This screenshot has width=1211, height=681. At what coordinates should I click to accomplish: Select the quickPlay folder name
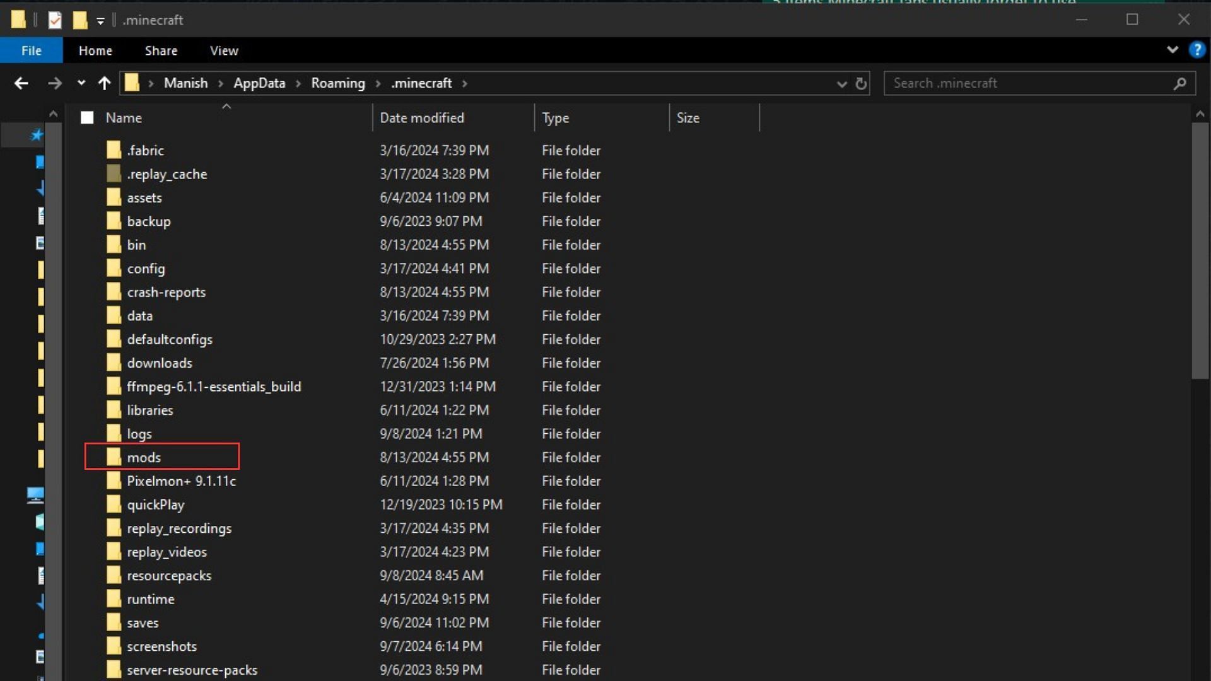point(156,505)
